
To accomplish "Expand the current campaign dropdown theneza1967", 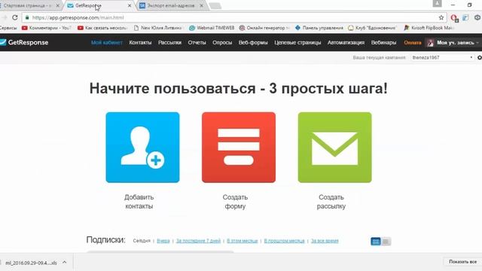I will [442, 57].
